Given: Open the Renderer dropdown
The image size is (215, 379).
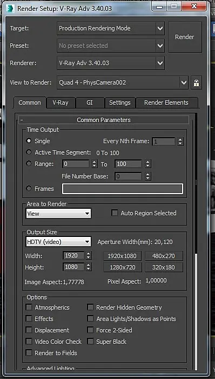Looking at the screenshot, I should tap(111, 63).
